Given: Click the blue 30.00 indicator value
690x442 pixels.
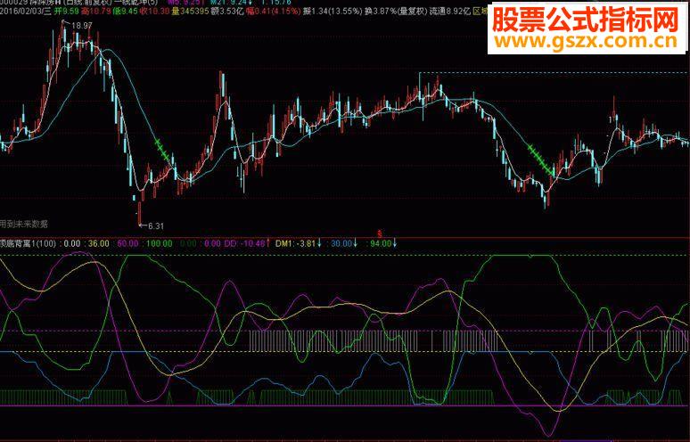Looking at the screenshot, I should click(x=341, y=243).
